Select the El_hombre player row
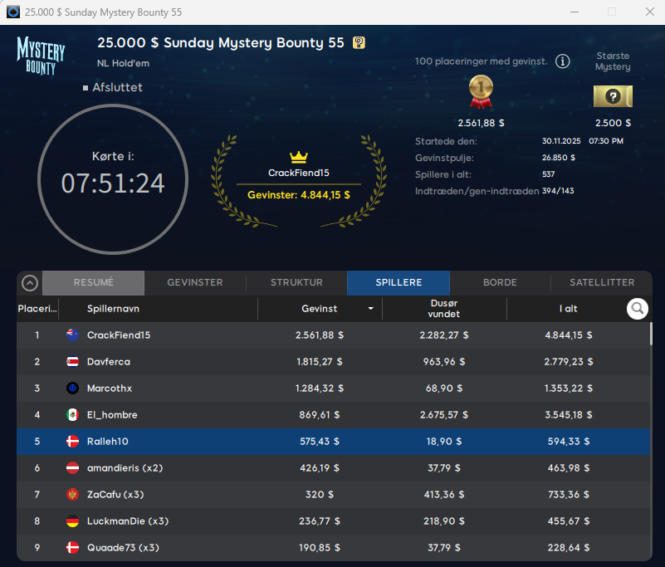Image resolution: width=665 pixels, height=567 pixels. [332, 415]
